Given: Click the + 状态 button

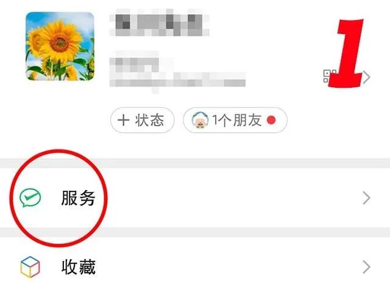Looking at the screenshot, I should pos(142,120).
